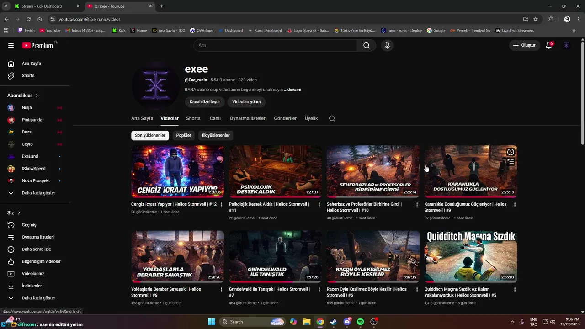
Task: Switch to channel Ana Sayfa tab
Action: [142, 118]
